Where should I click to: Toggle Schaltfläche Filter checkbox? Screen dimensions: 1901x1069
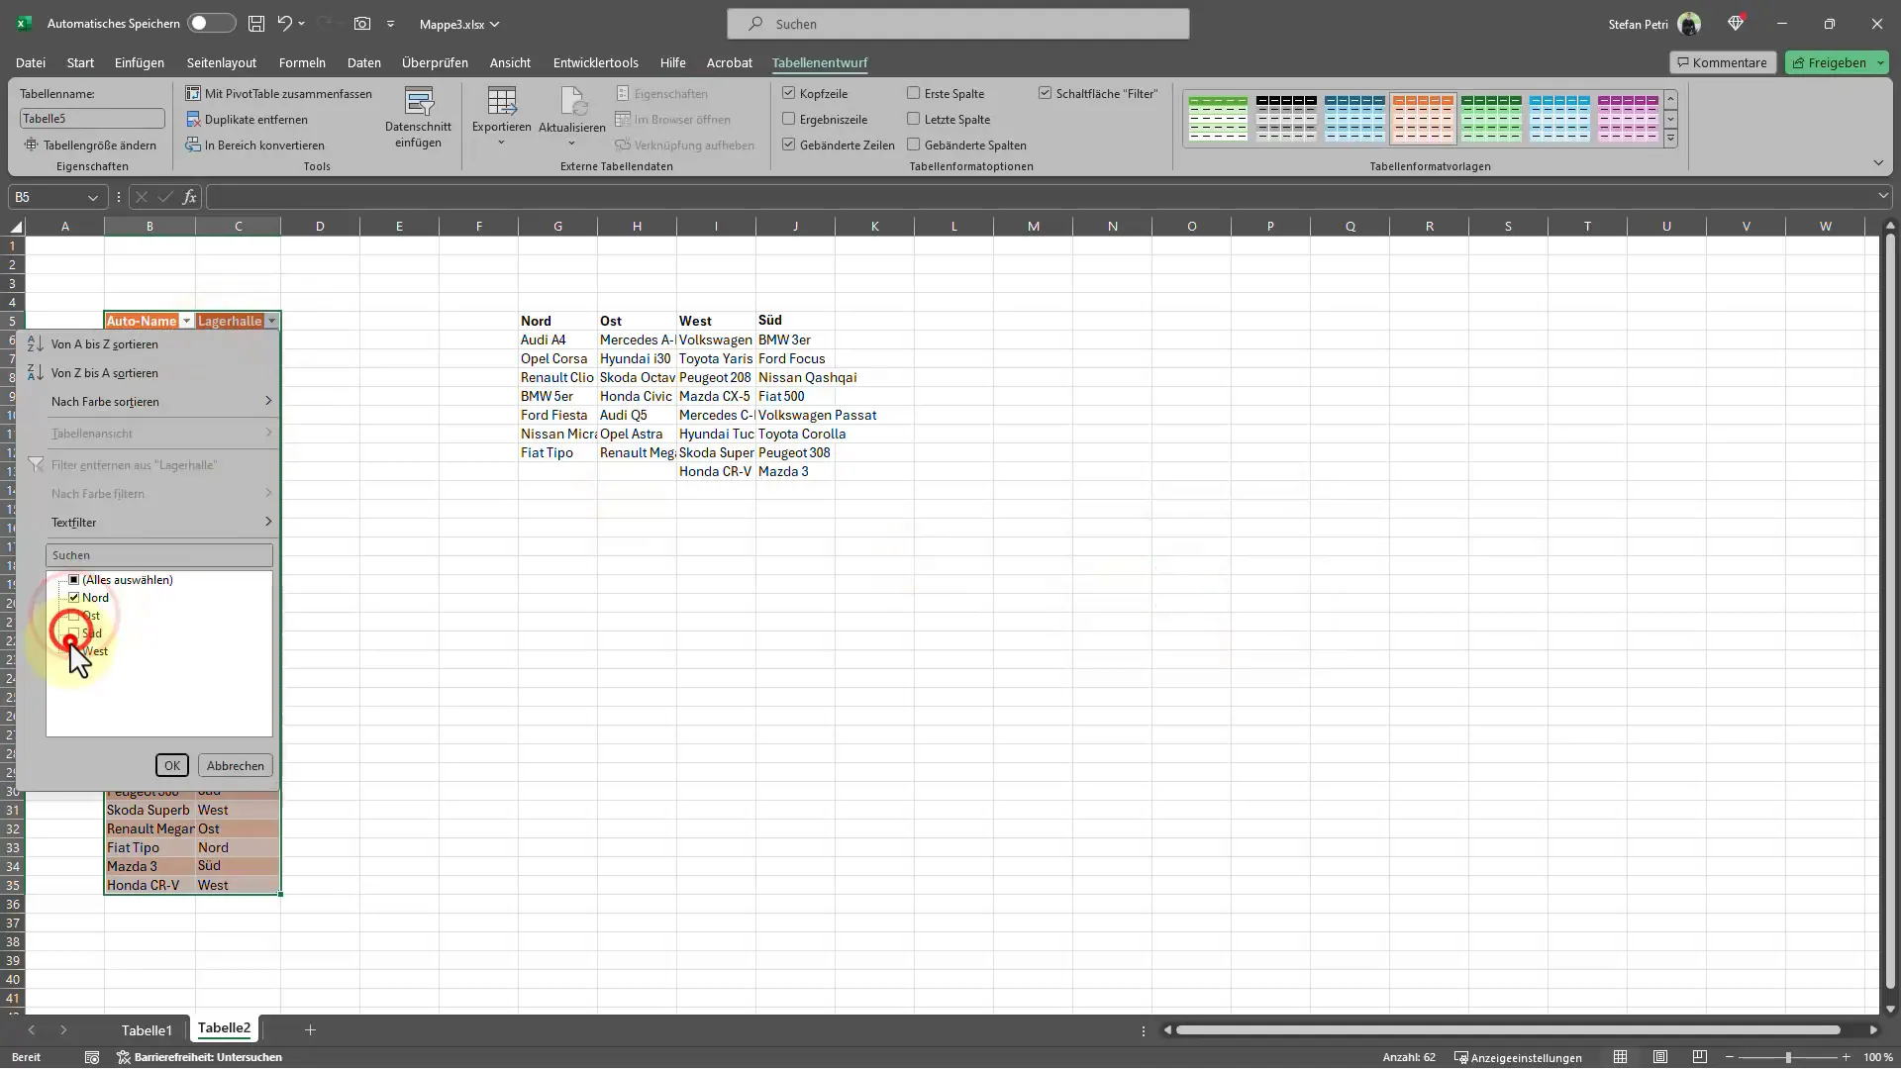[1045, 93]
